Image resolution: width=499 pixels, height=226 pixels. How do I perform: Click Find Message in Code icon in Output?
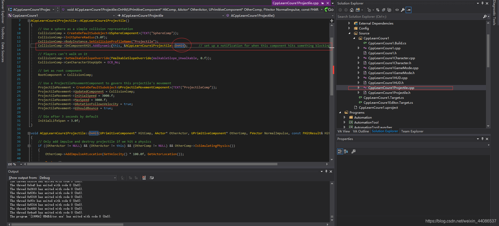click(x=123, y=178)
